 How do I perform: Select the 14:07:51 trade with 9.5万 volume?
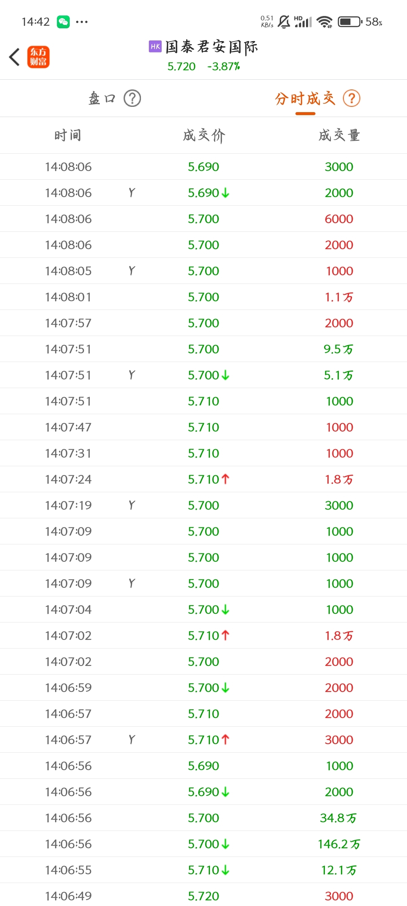pos(203,349)
